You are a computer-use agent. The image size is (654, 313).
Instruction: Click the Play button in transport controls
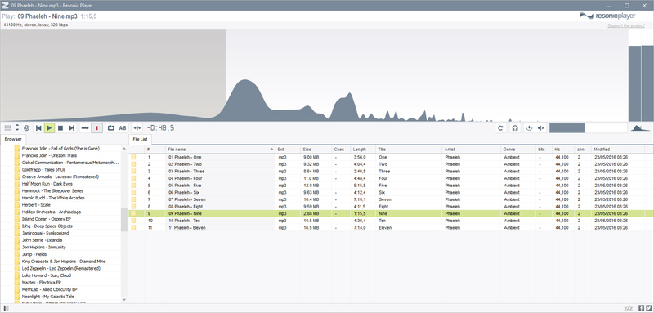(x=49, y=128)
